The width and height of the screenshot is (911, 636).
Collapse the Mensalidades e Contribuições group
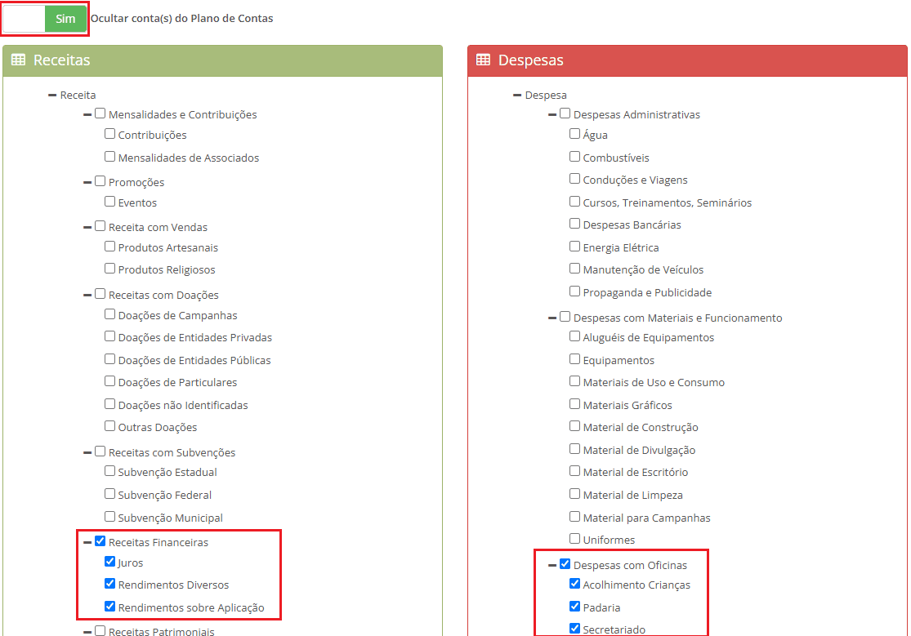(x=87, y=115)
